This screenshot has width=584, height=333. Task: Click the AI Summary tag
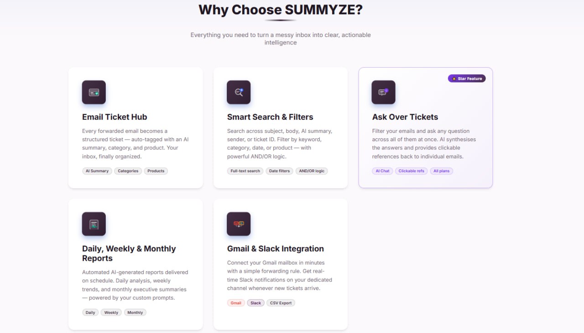pos(97,171)
